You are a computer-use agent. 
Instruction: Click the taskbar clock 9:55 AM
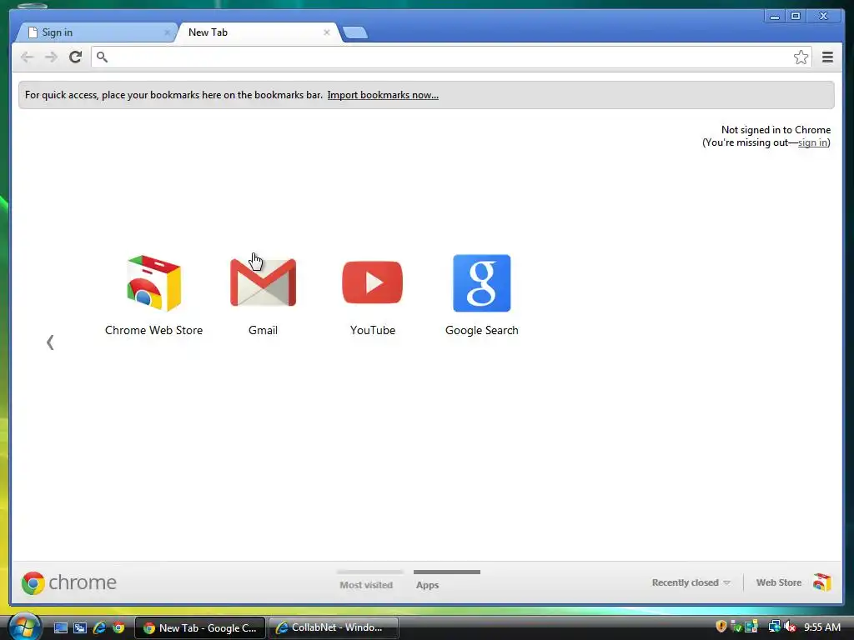[x=822, y=627]
